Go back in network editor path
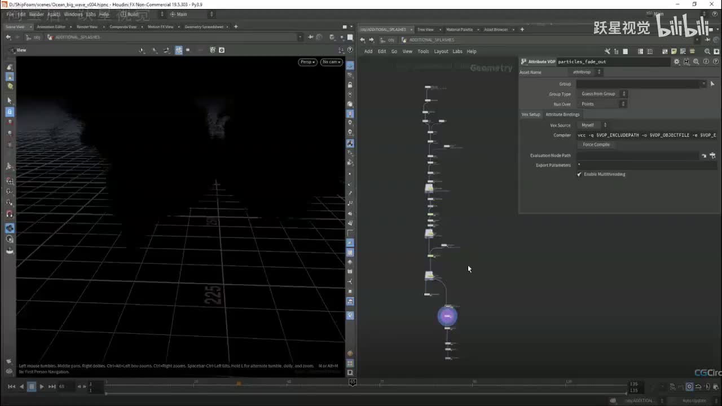The image size is (722, 406). 362,39
